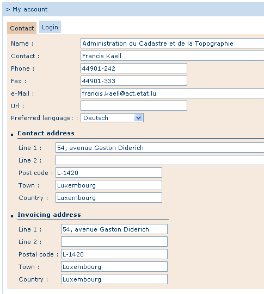Click the Invoicing address Town field

tap(114, 267)
